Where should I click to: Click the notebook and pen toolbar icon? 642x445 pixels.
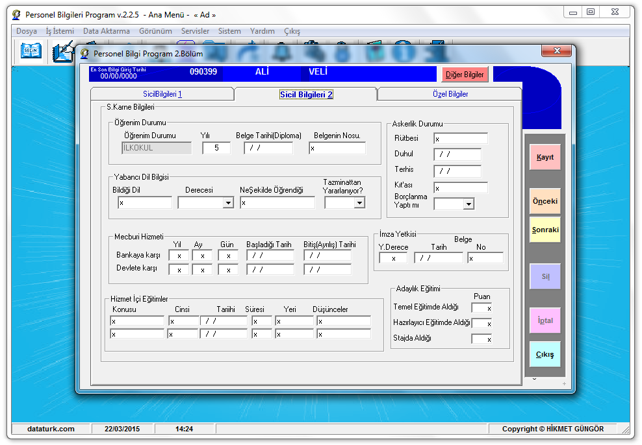[x=63, y=53]
